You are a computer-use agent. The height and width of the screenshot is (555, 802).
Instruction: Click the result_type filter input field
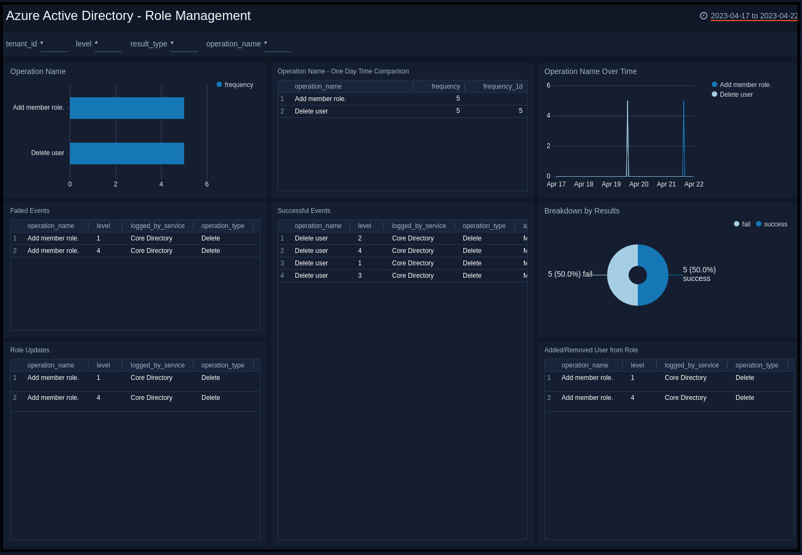coord(184,44)
